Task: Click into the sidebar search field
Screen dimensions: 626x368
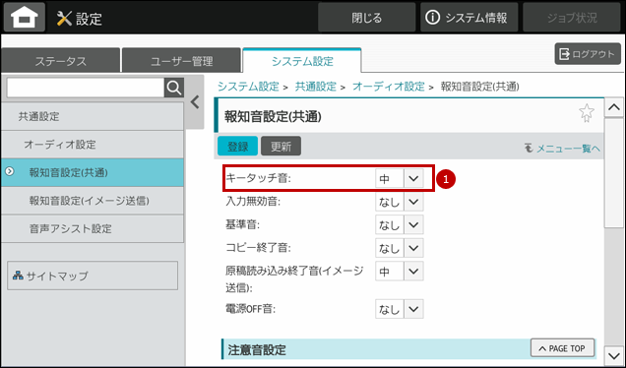Action: (86, 88)
